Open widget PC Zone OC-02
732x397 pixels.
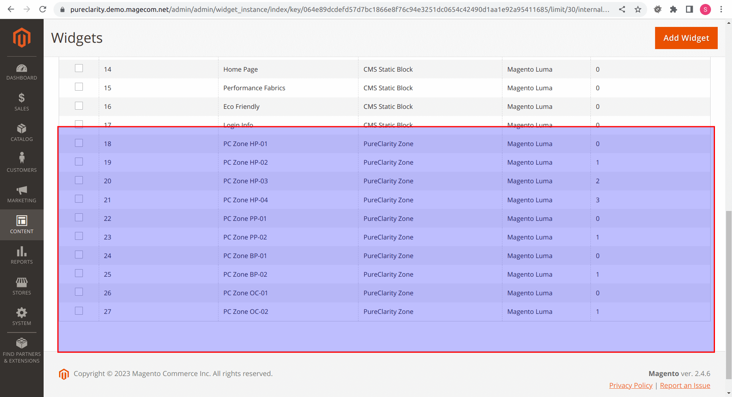coord(245,312)
